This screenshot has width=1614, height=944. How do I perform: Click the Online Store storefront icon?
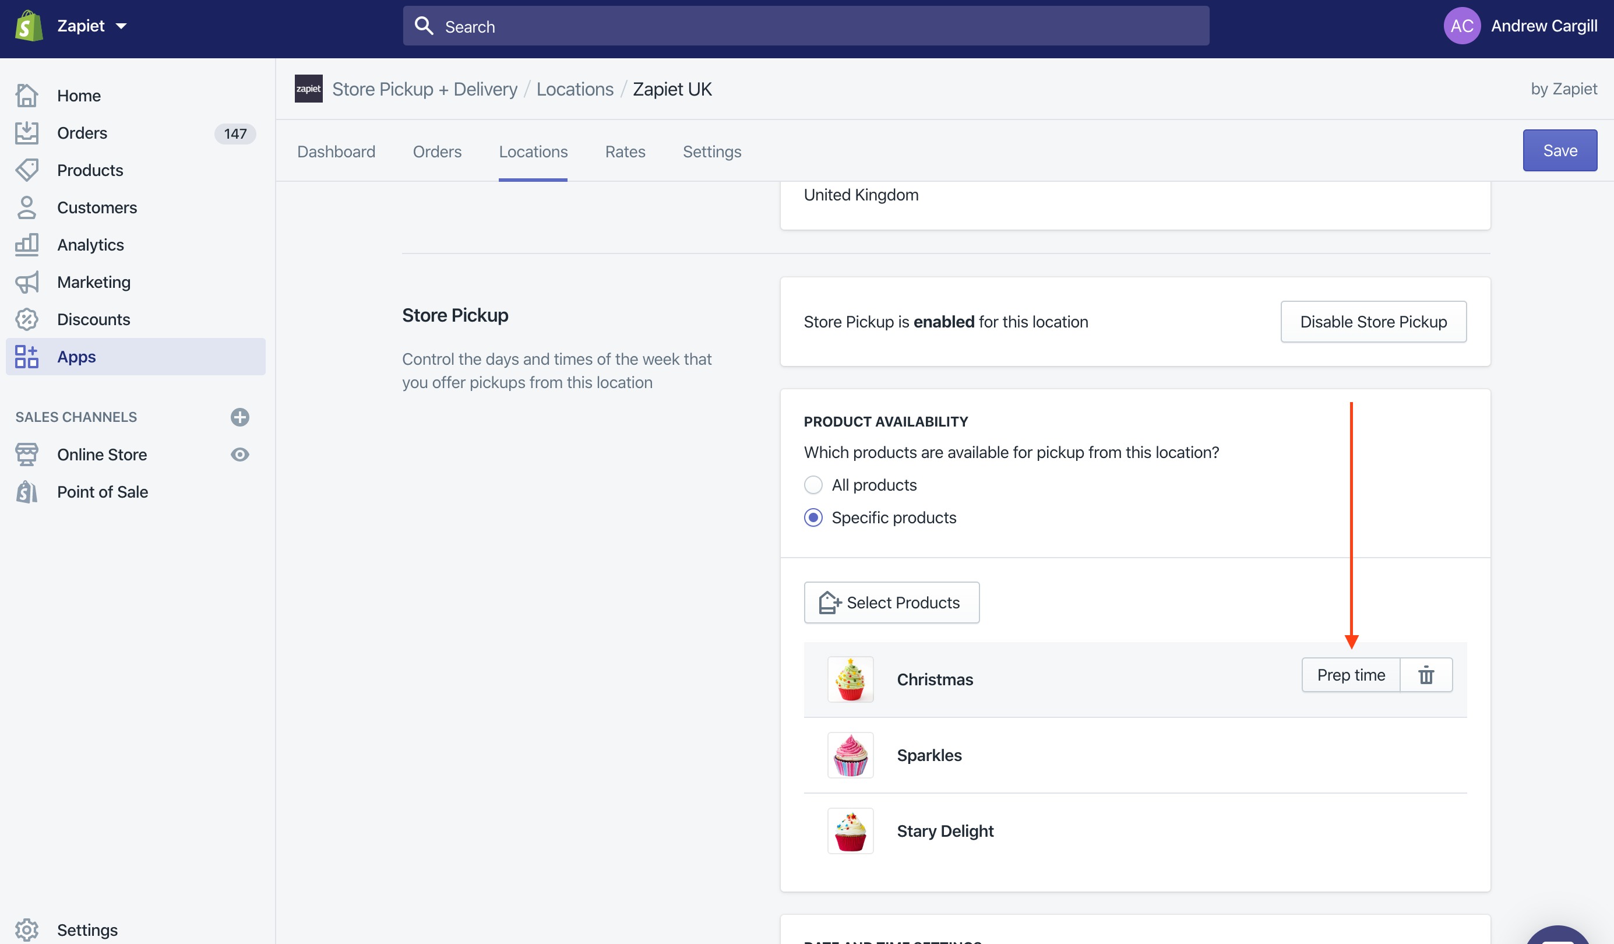(x=27, y=454)
